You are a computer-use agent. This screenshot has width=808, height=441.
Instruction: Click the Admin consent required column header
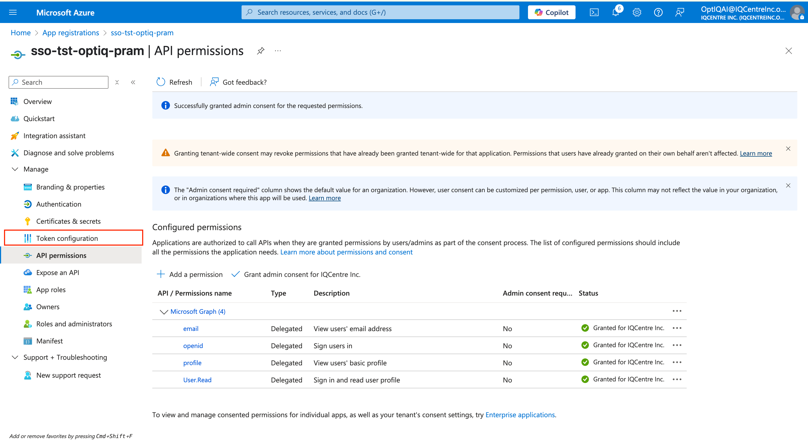point(538,293)
